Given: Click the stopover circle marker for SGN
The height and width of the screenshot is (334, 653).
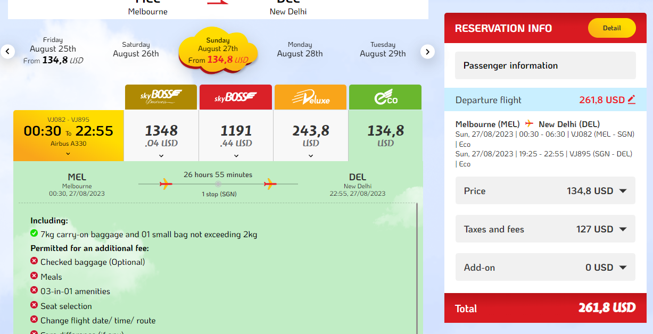Looking at the screenshot, I should pos(218,184).
